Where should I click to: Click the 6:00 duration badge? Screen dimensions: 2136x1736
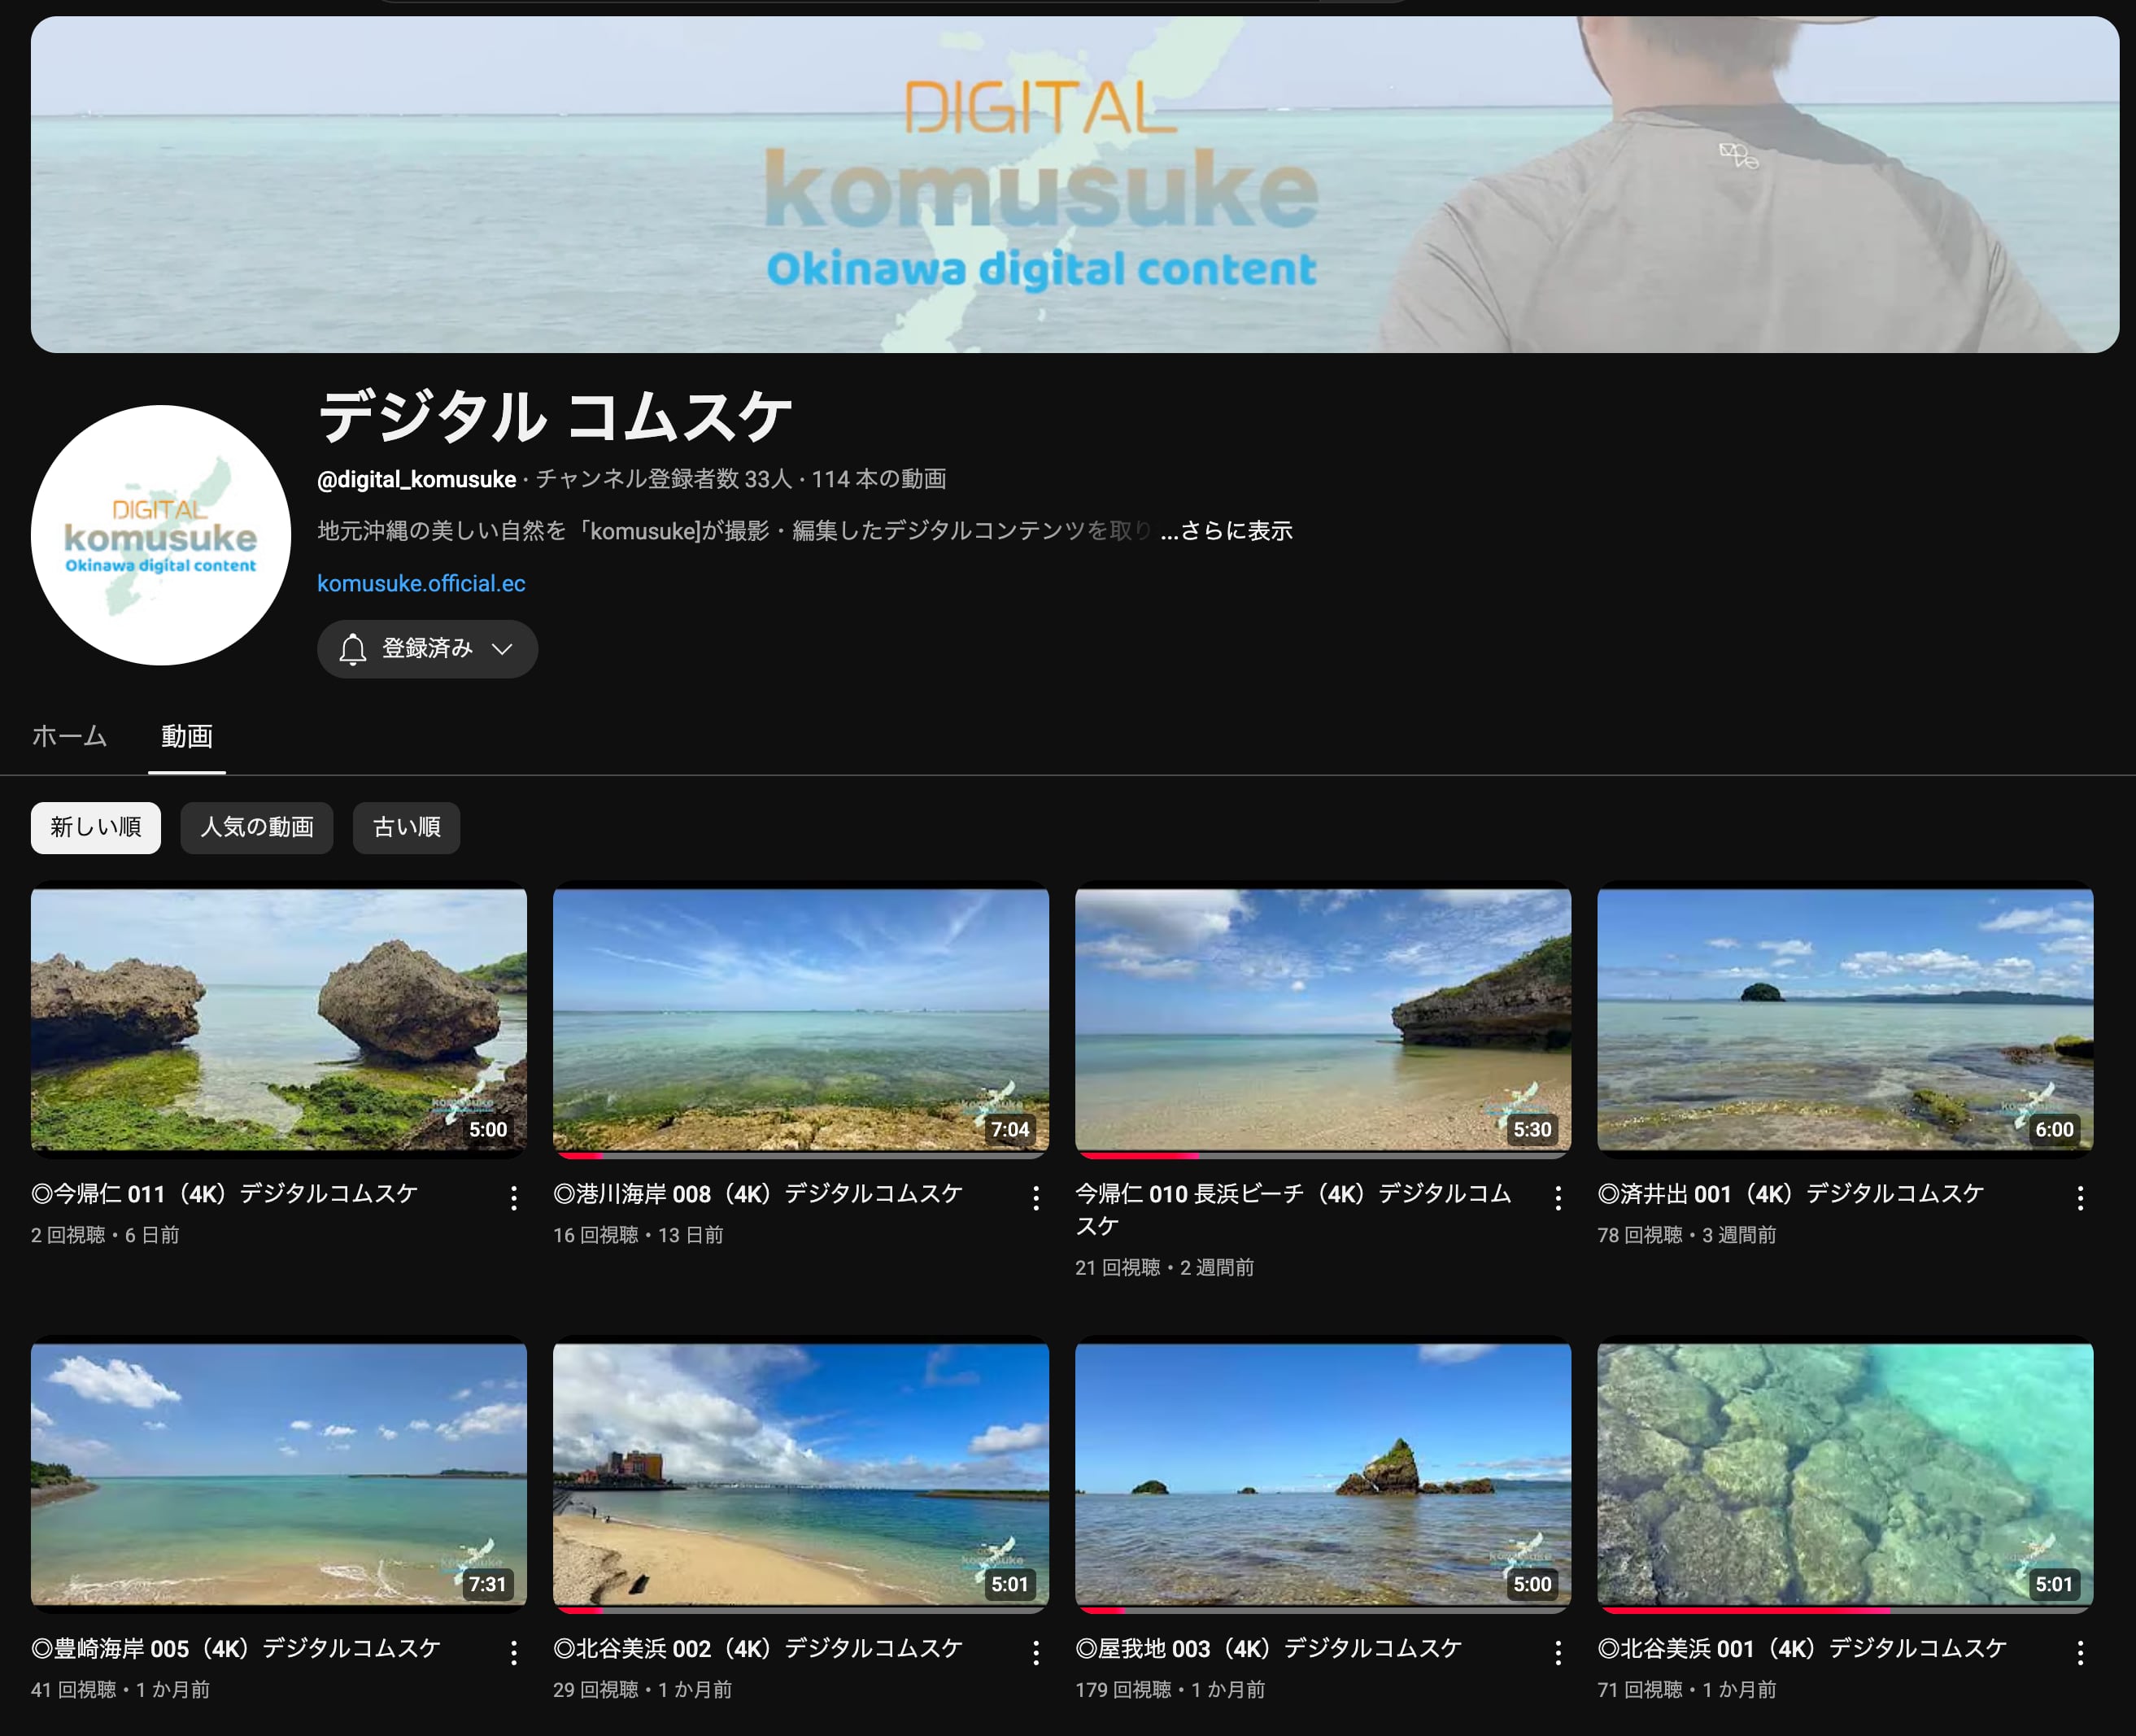tap(2054, 1129)
